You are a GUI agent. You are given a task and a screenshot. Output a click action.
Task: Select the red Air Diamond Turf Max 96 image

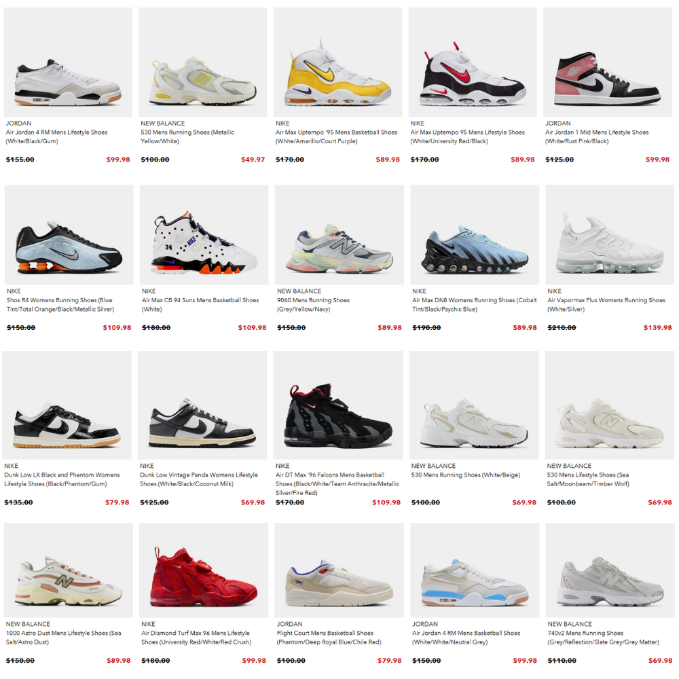coord(204,570)
